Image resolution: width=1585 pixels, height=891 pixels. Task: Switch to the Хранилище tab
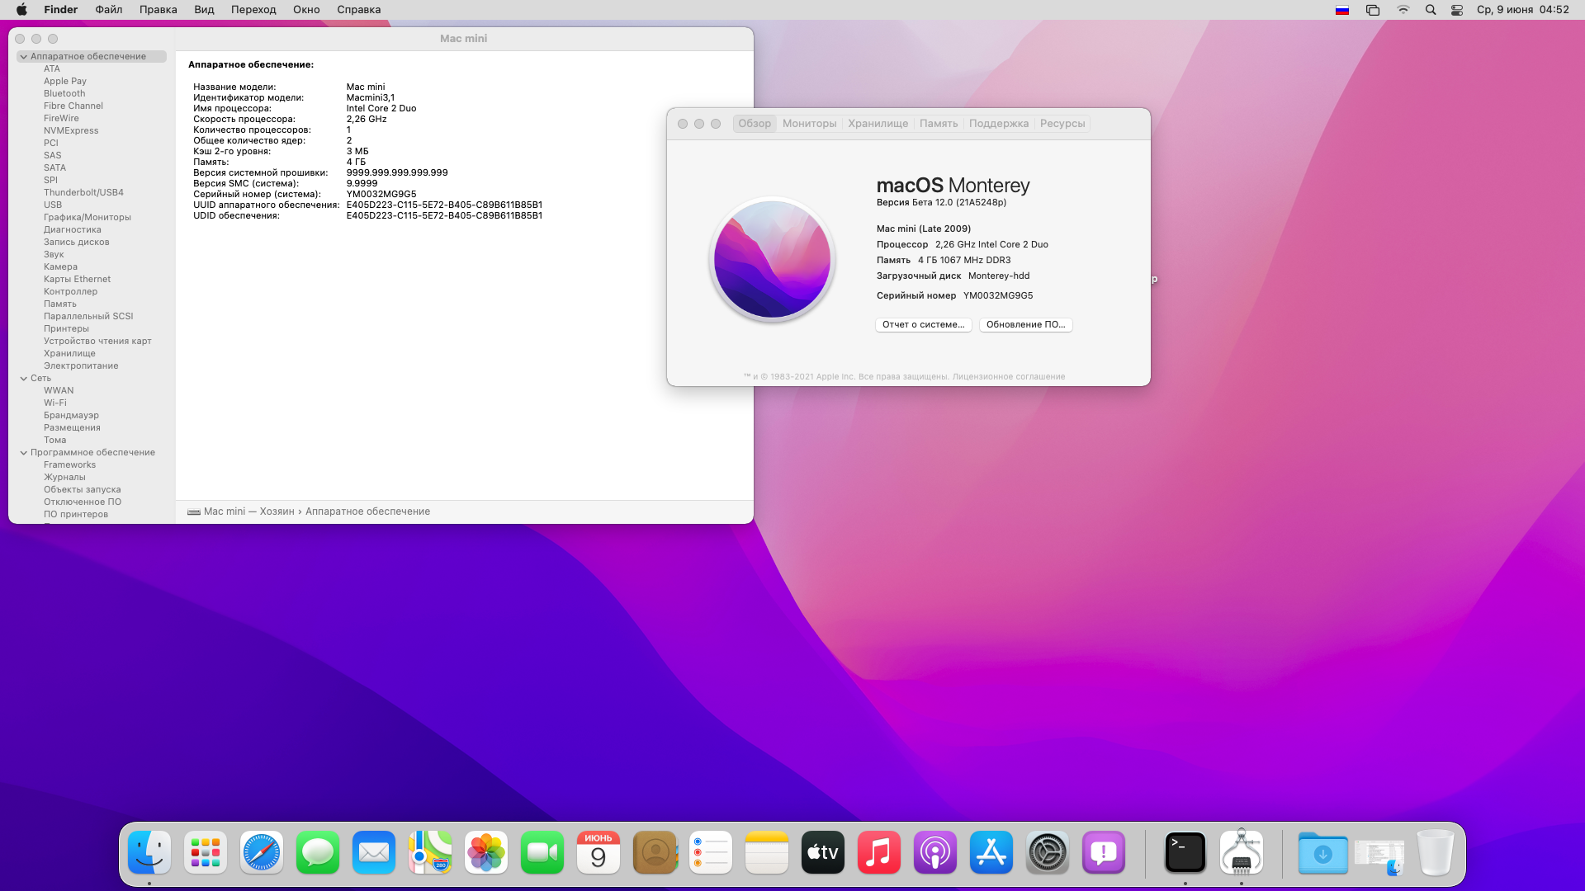pyautogui.click(x=878, y=124)
